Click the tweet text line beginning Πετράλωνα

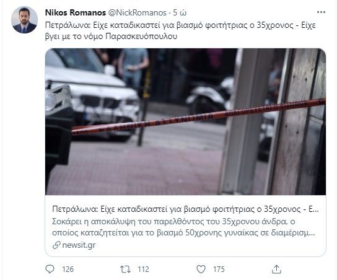click(x=180, y=25)
